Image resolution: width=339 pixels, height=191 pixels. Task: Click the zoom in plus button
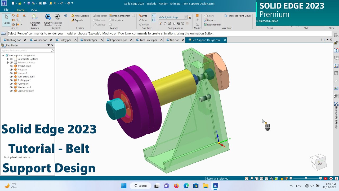coord(321,179)
